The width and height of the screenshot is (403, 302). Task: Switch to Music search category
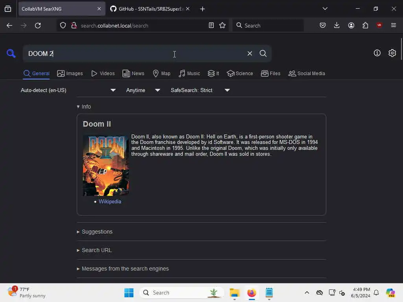pyautogui.click(x=189, y=74)
